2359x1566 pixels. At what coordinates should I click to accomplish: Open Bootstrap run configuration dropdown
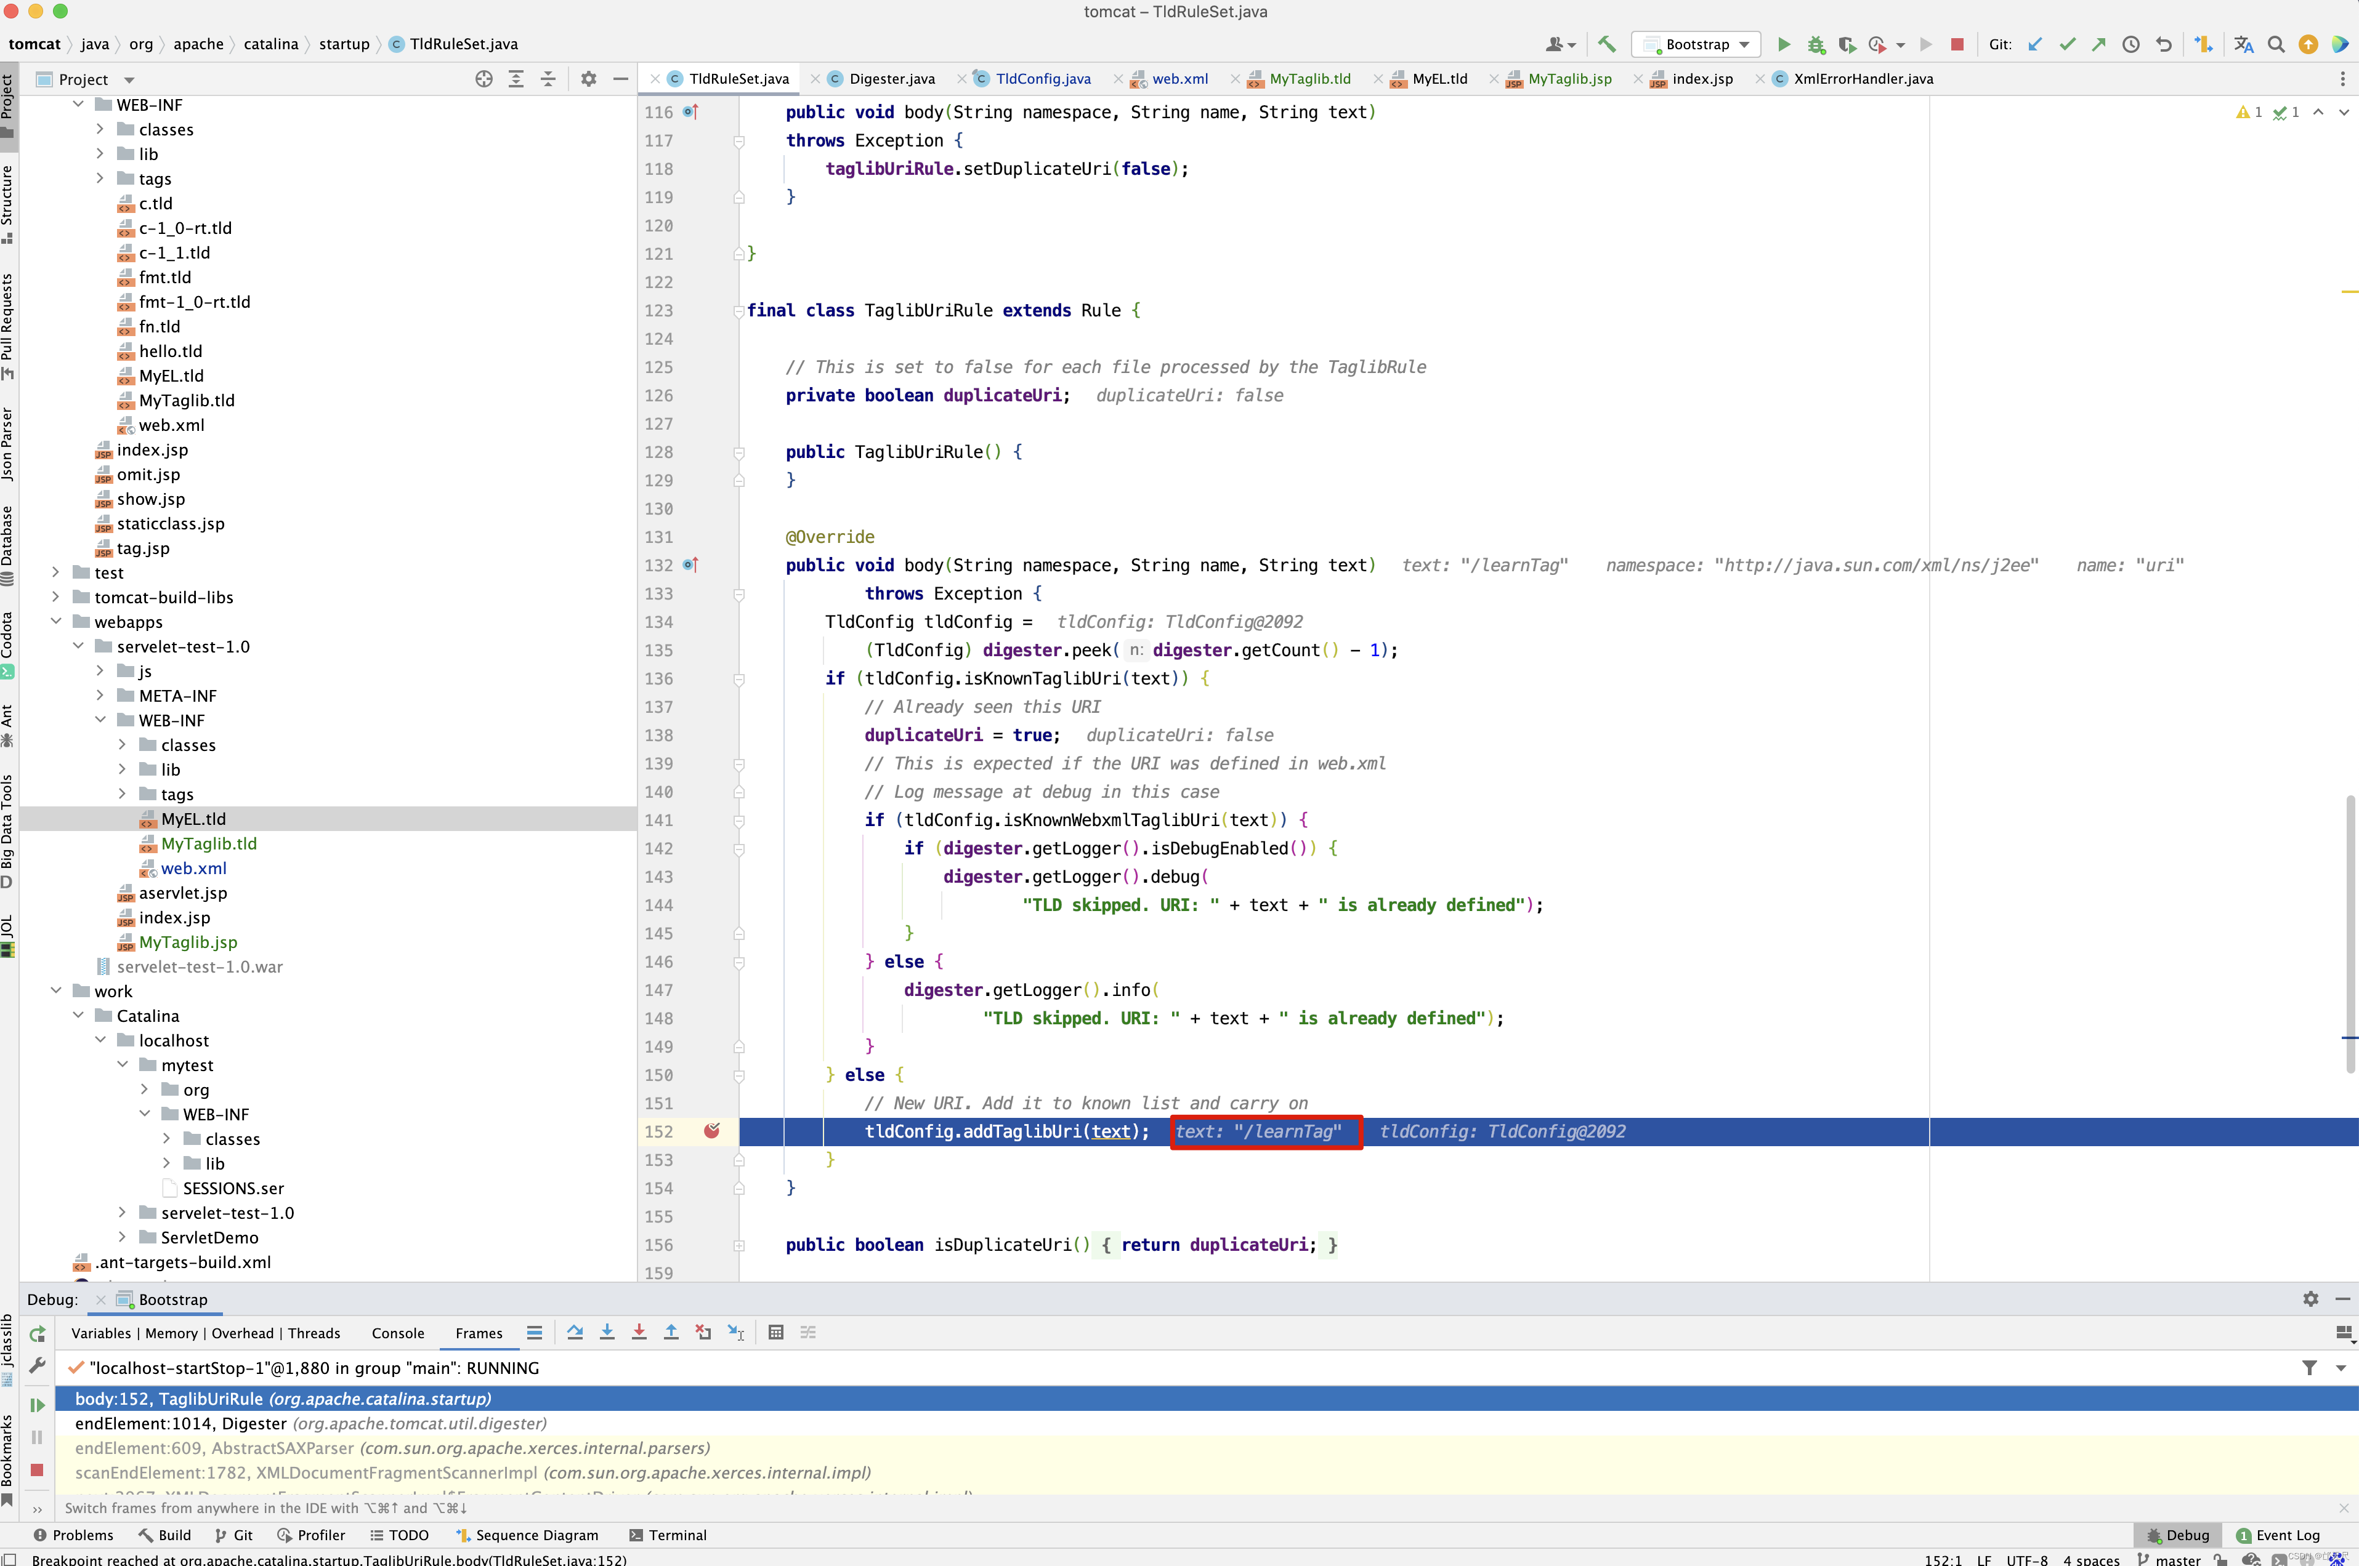click(1696, 44)
